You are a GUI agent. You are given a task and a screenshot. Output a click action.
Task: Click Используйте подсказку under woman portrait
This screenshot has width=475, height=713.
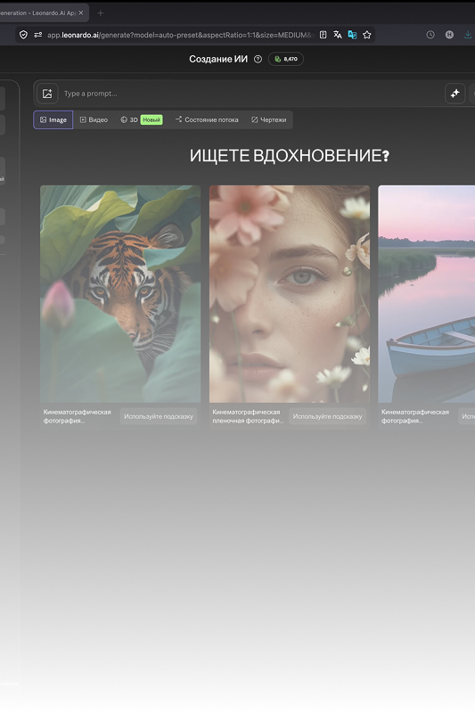(328, 416)
